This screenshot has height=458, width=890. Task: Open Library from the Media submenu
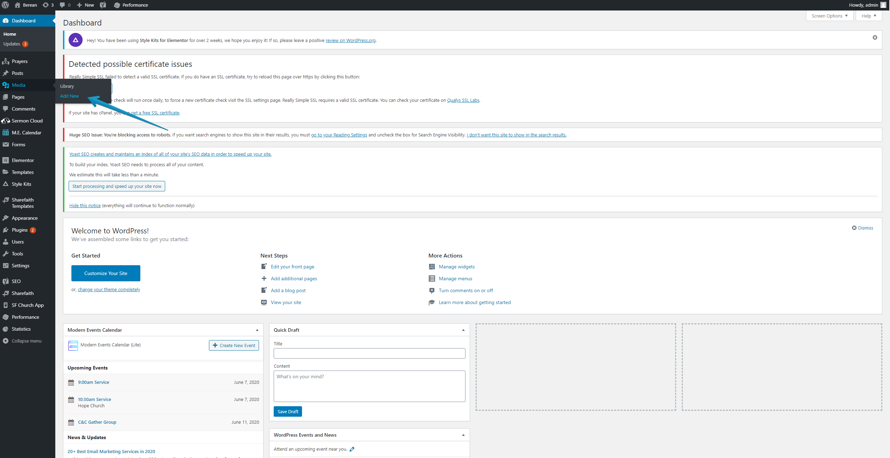tap(67, 86)
